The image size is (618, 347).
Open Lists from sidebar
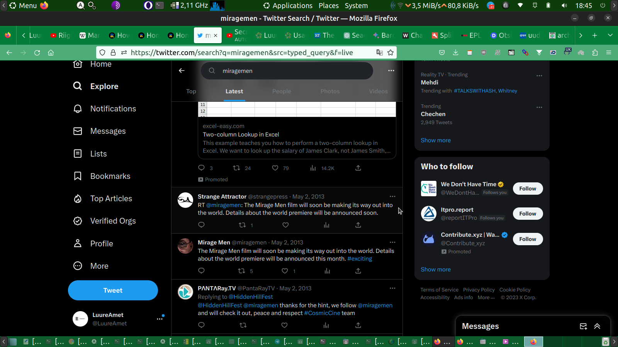click(90, 154)
